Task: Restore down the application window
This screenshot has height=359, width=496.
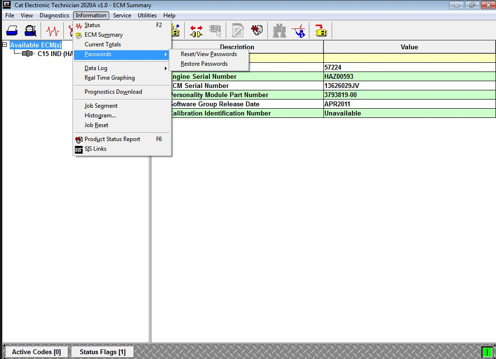Action: point(472,5)
